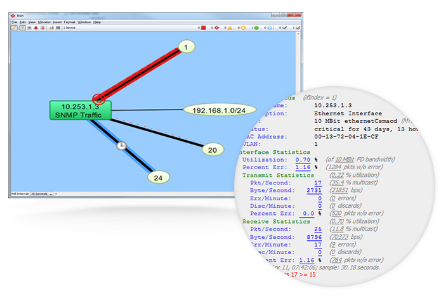This screenshot has width=441, height=301.
Task: Open the Monitor menu
Action: (44, 22)
